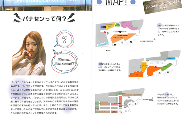Click the elevator icon below the orange cafe area
This screenshot has height=115, width=185.
point(122,42)
